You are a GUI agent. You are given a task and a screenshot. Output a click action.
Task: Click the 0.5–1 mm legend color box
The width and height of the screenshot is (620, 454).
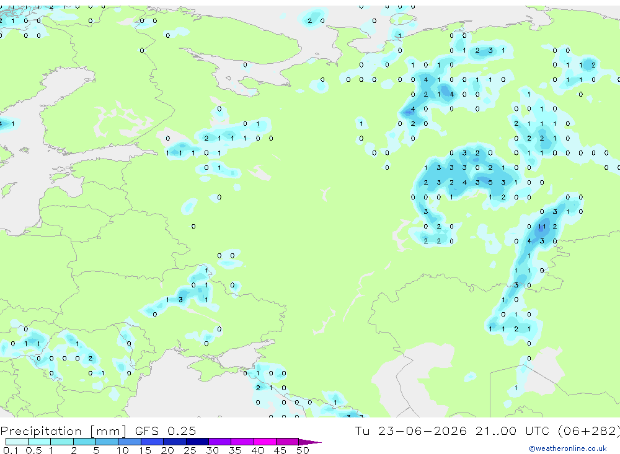click(40, 442)
